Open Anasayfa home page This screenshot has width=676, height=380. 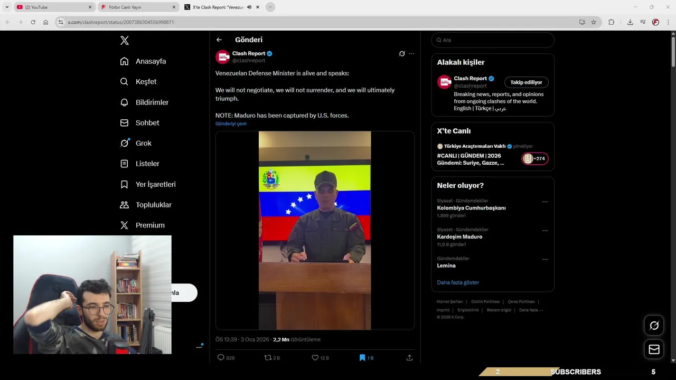tap(143, 61)
